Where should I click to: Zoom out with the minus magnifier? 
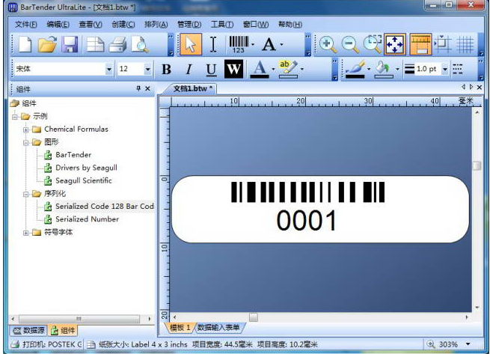[350, 44]
